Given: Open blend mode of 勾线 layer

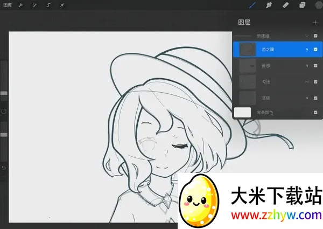Looking at the screenshot, I should click(307, 82).
